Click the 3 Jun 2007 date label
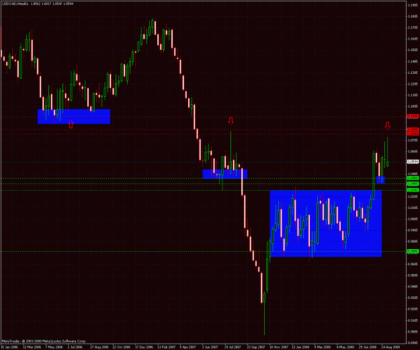 pyautogui.click(x=210, y=347)
